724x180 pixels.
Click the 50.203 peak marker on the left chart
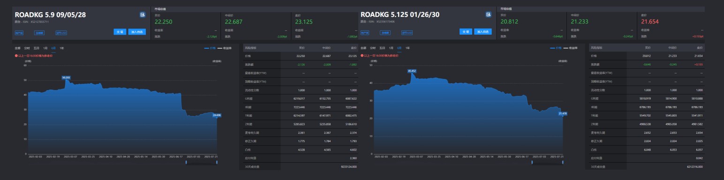[66, 77]
